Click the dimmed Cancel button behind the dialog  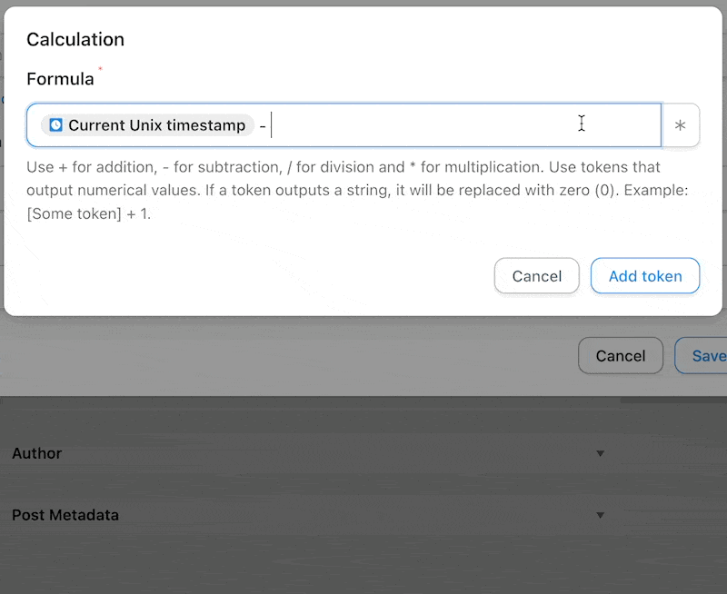(x=621, y=356)
